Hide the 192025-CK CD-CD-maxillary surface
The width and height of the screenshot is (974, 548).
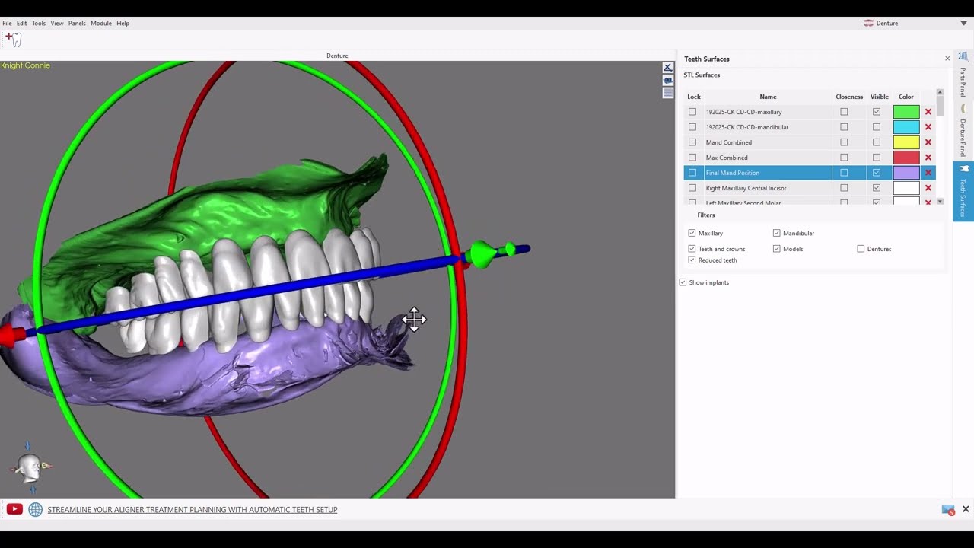click(877, 112)
